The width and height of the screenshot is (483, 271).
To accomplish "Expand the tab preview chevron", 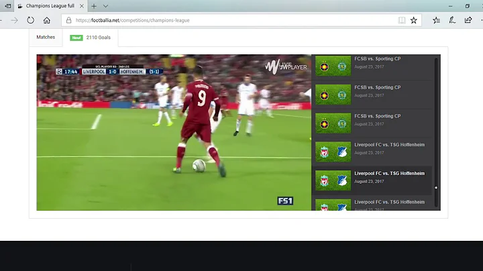I will 106,6.
